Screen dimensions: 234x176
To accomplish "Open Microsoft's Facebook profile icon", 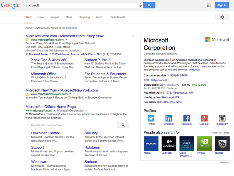I will click(x=186, y=118).
